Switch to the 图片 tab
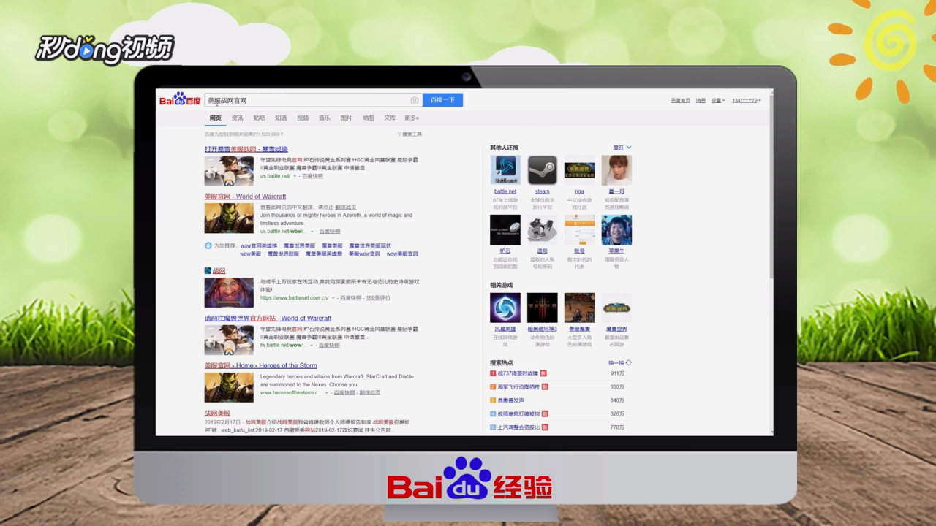 [x=346, y=118]
